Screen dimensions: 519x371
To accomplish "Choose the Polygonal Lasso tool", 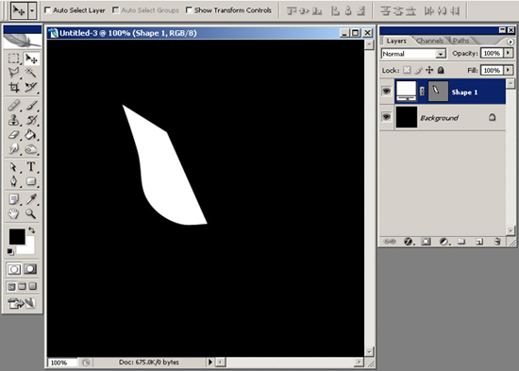I will click(x=13, y=73).
